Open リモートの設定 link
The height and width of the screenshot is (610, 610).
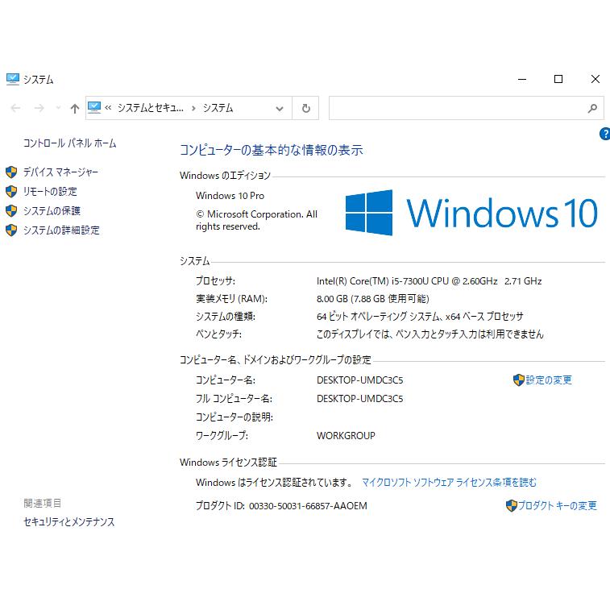pyautogui.click(x=50, y=192)
